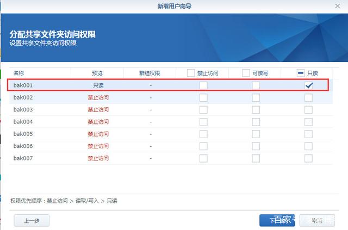Click the 禁止访问 preview value of bak002
Screen dimensions: 348x230
98,97
